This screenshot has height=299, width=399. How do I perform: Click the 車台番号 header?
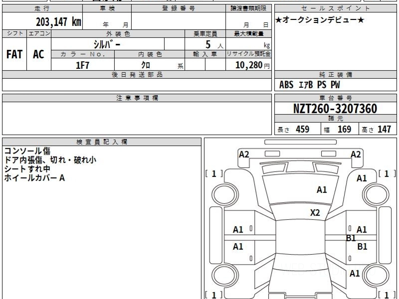pyautogui.click(x=335, y=98)
